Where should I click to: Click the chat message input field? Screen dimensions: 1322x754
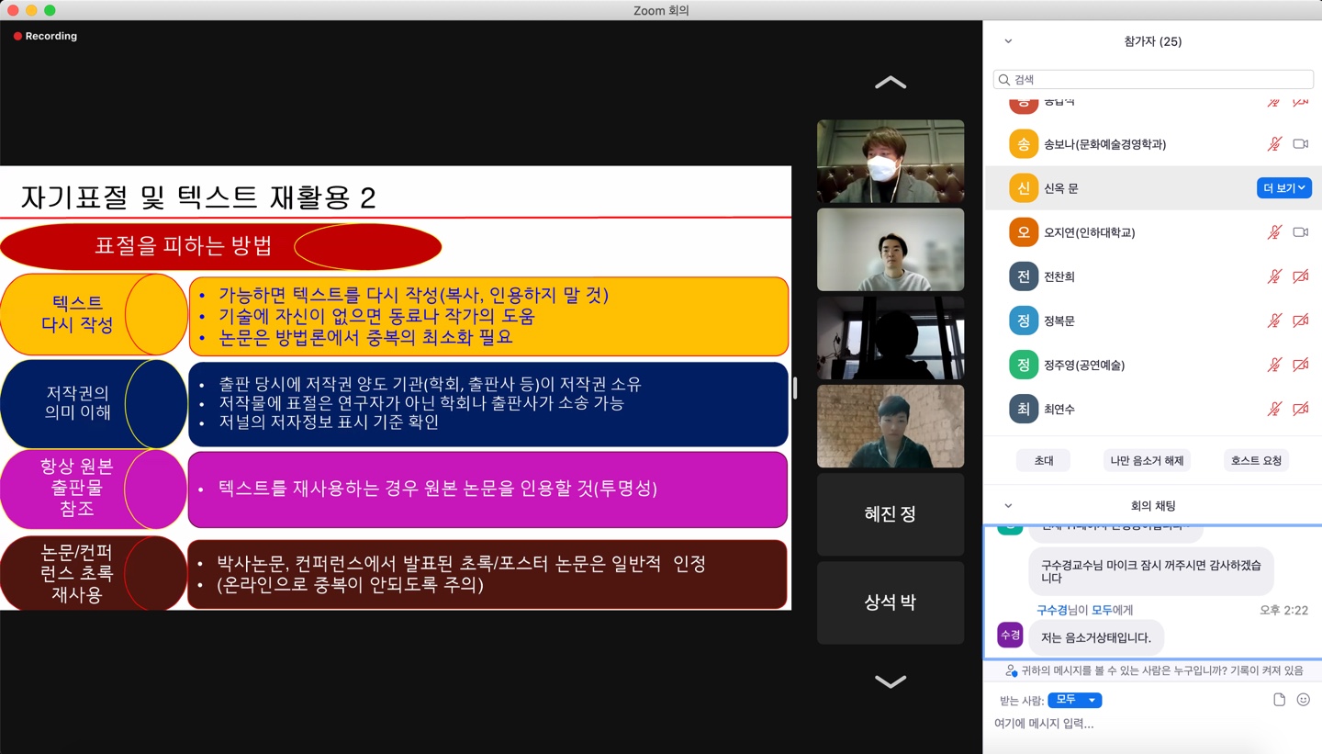[1152, 724]
